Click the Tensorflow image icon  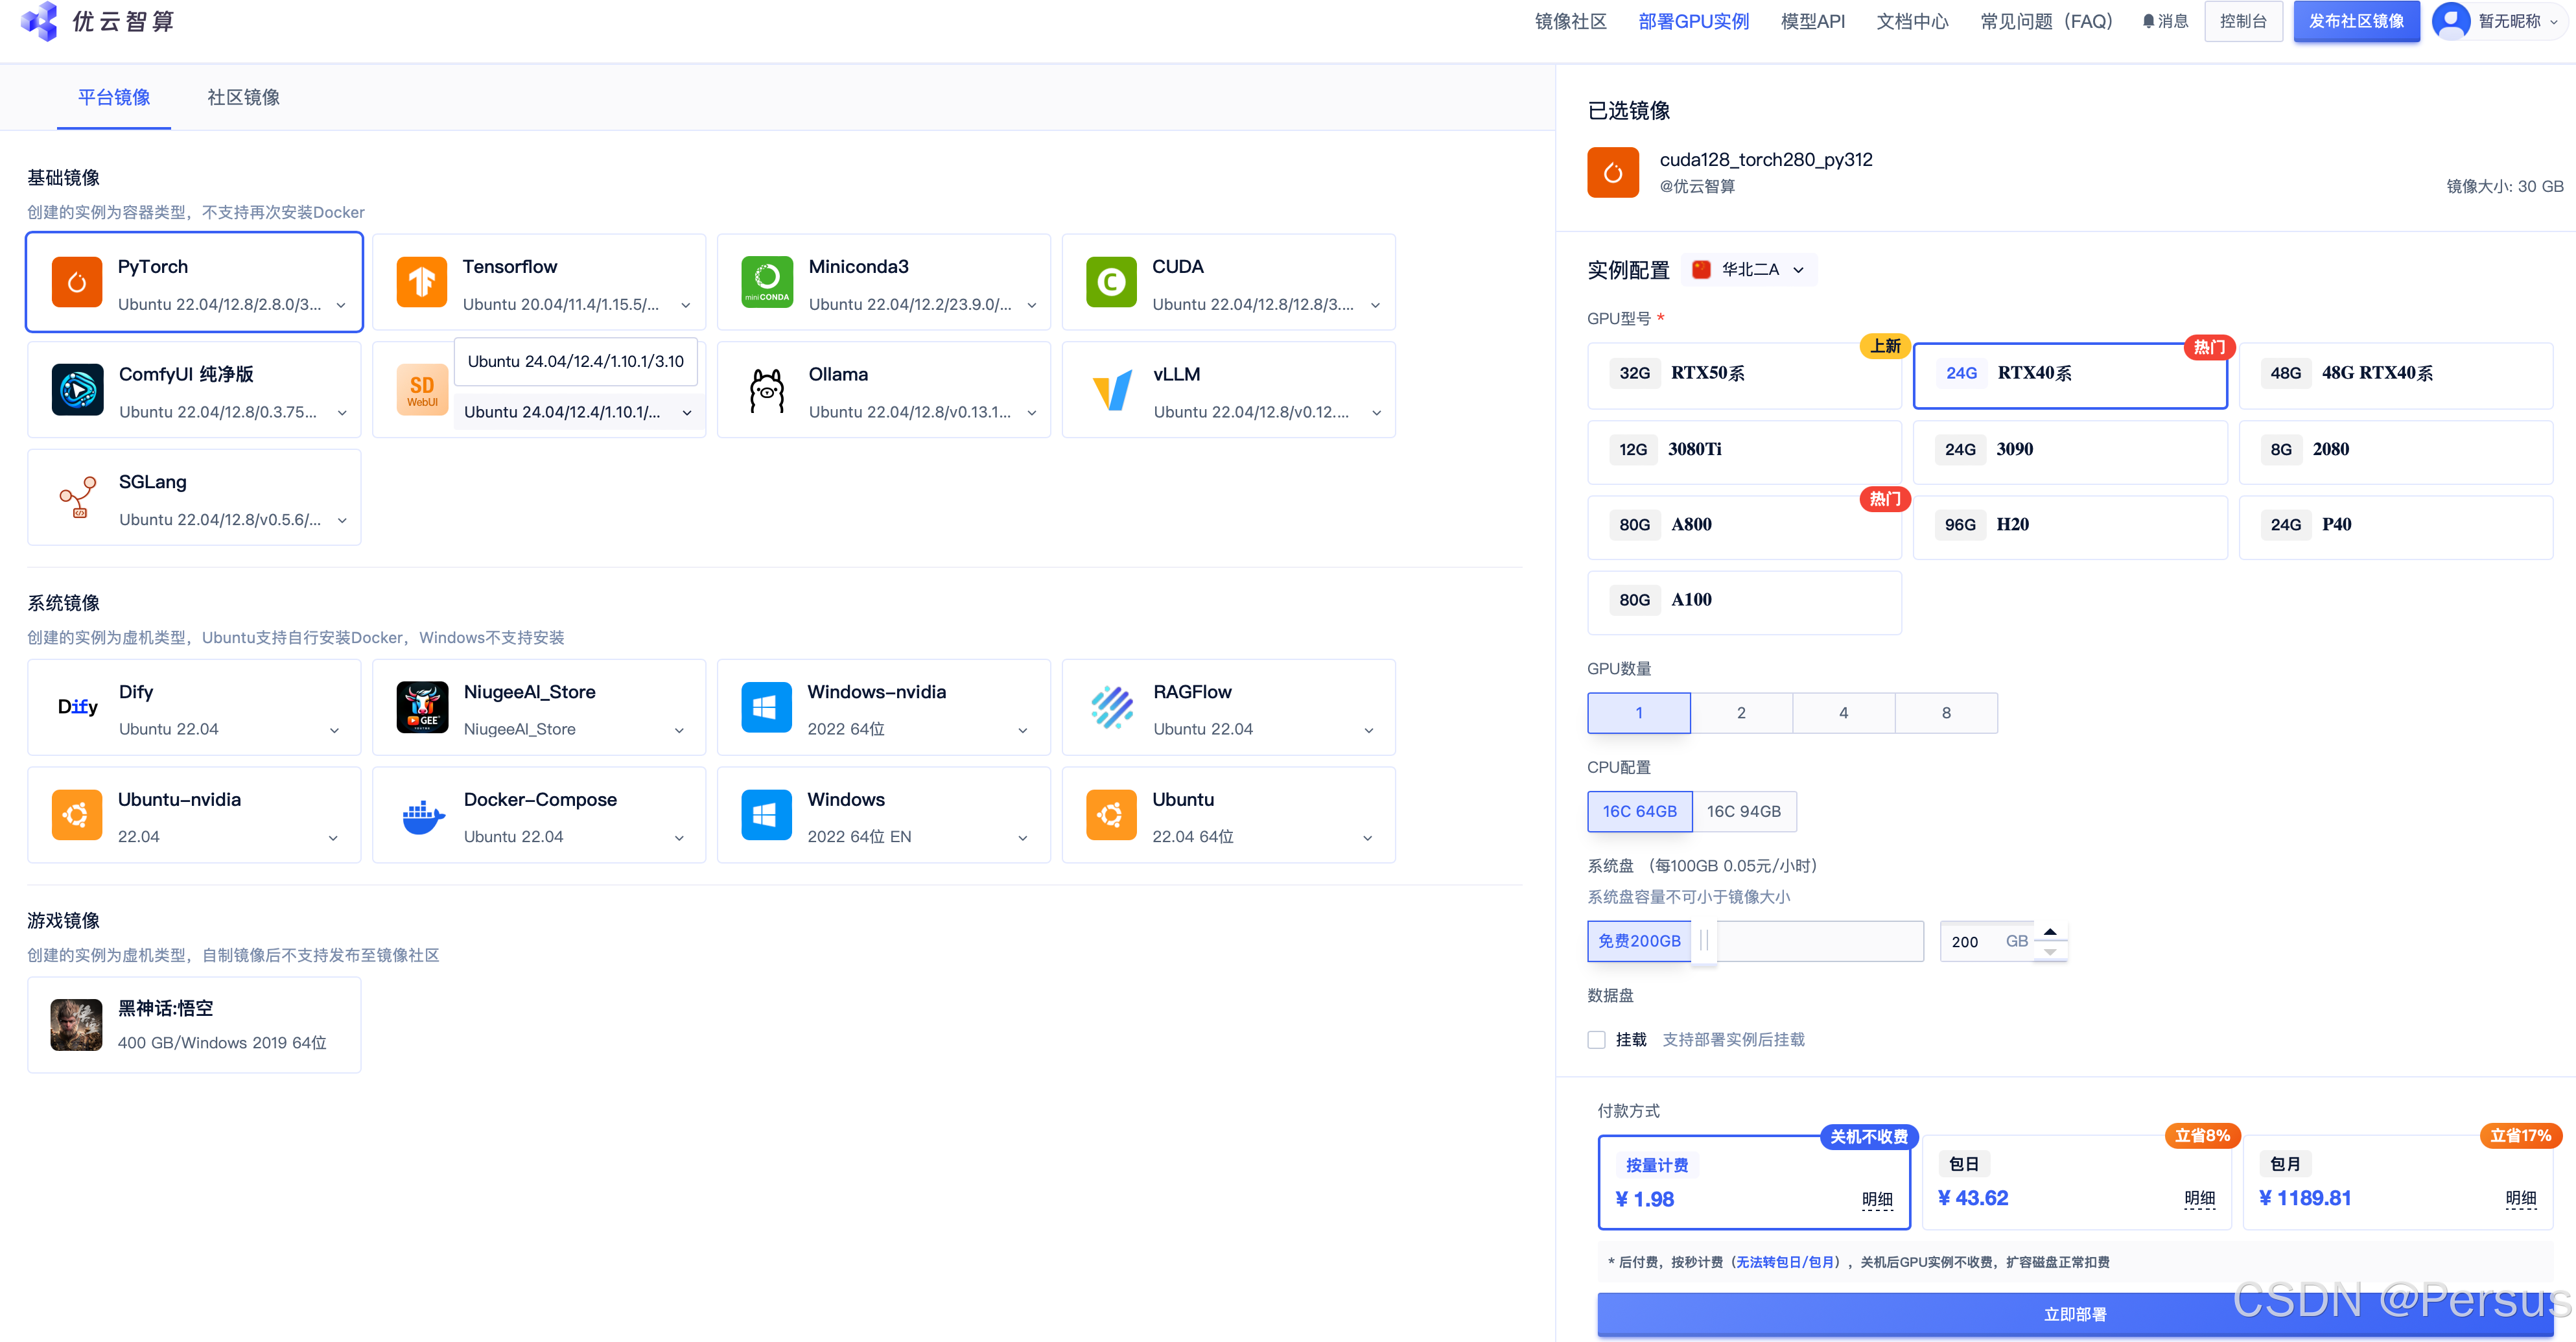[x=422, y=282]
